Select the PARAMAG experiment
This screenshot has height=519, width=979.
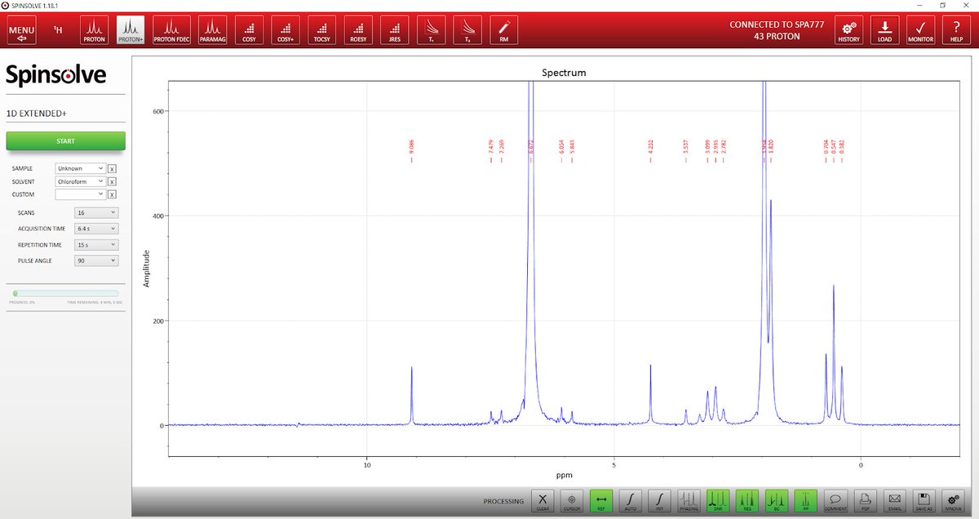[x=212, y=30]
